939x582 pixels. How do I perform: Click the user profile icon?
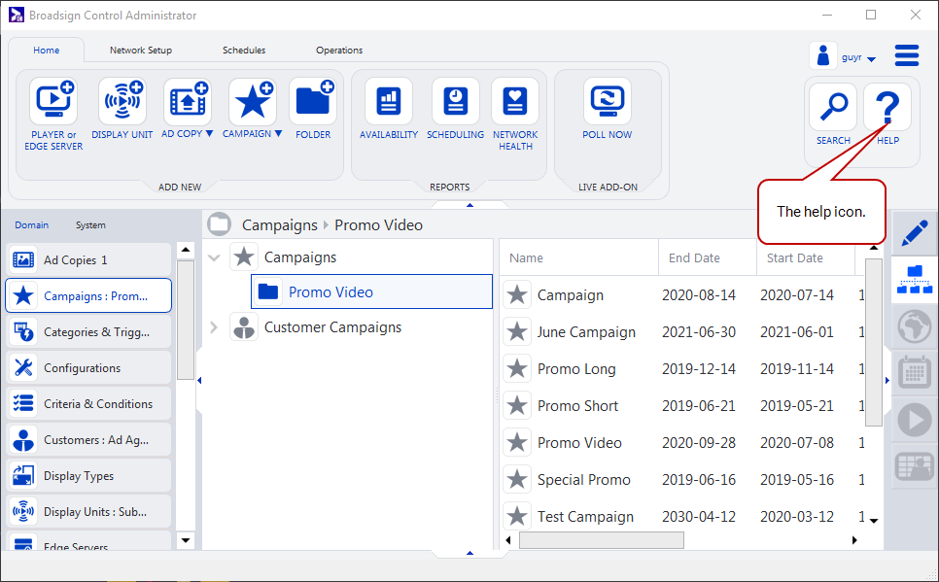tap(823, 55)
